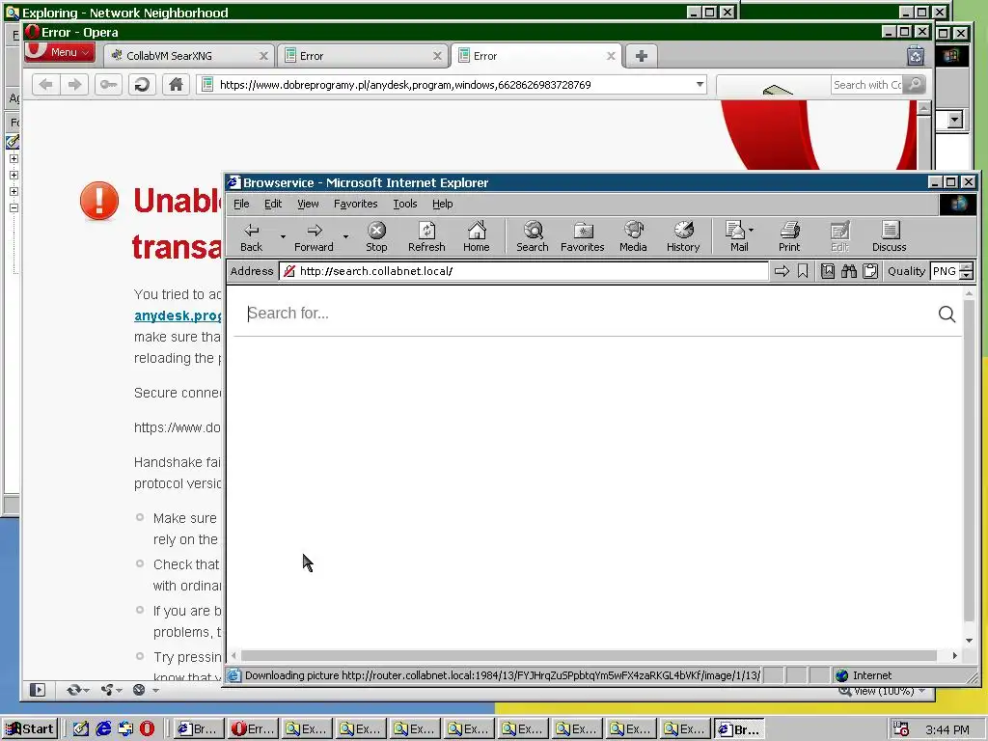Open the History pane in Internet Explorer

683,236
